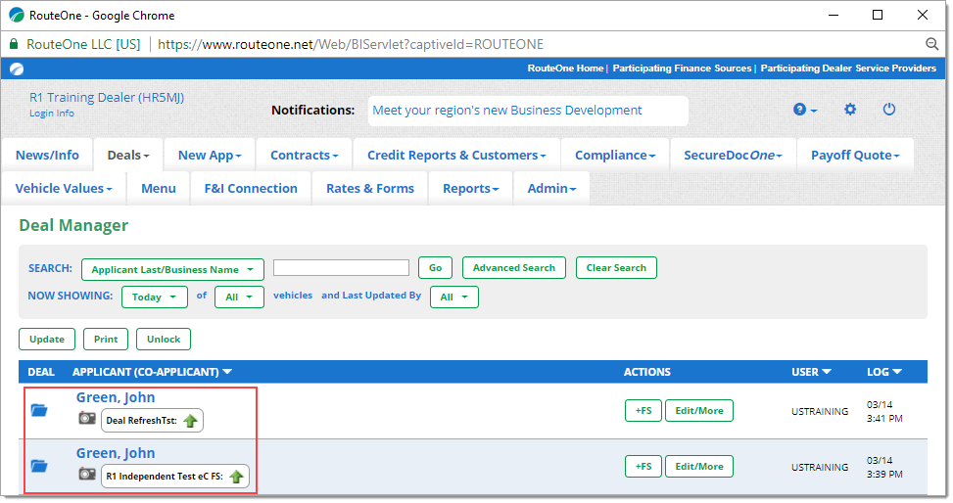Expand the Deals menu
Screen dimensions: 953x503
[127, 155]
